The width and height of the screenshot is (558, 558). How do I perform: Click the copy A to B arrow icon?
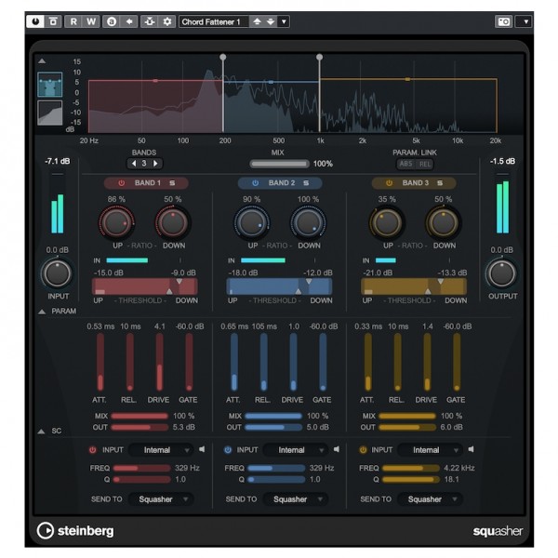[x=129, y=21]
